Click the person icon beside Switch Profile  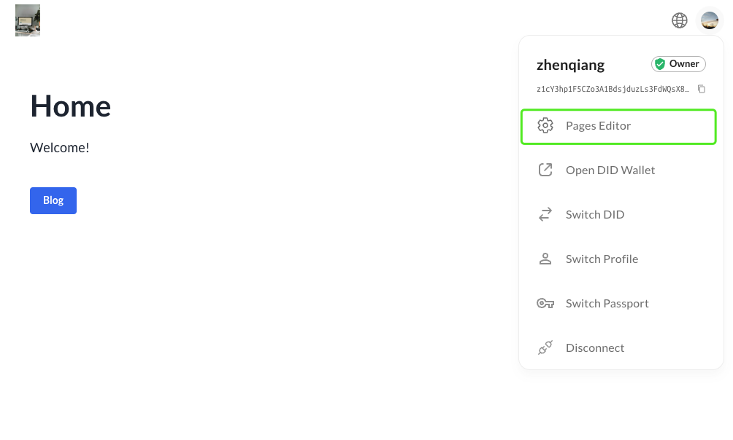545,259
